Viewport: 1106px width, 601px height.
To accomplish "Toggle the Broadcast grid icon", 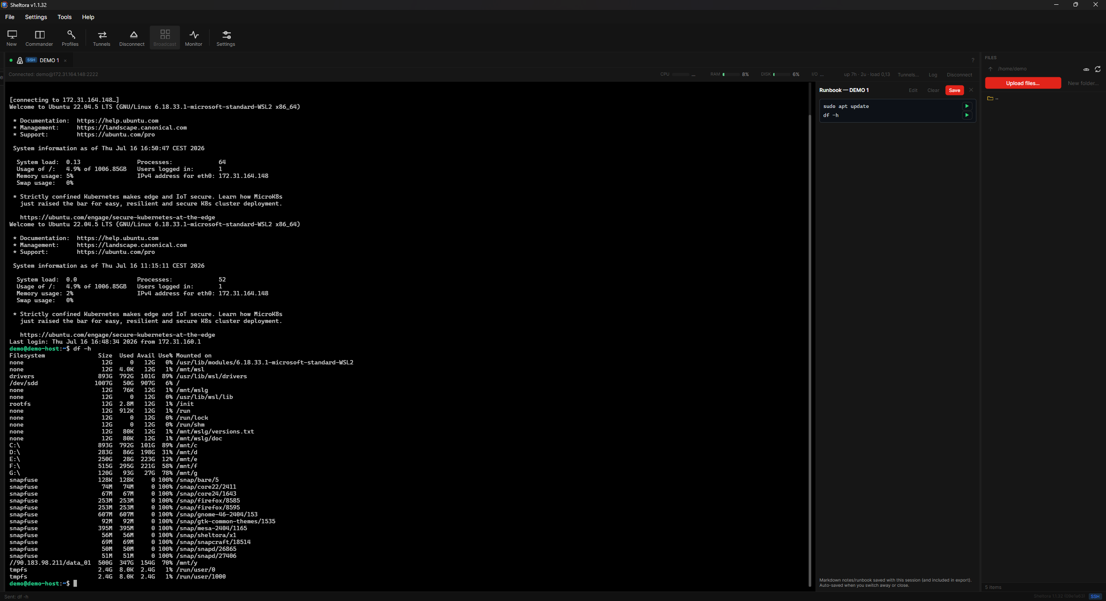I will tap(165, 38).
